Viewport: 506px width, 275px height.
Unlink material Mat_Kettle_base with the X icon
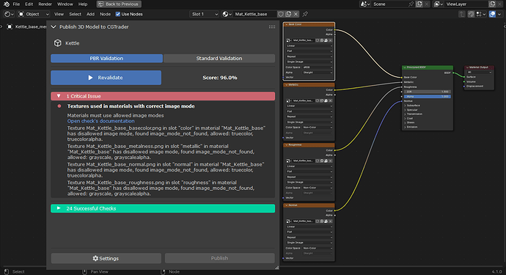(296, 14)
